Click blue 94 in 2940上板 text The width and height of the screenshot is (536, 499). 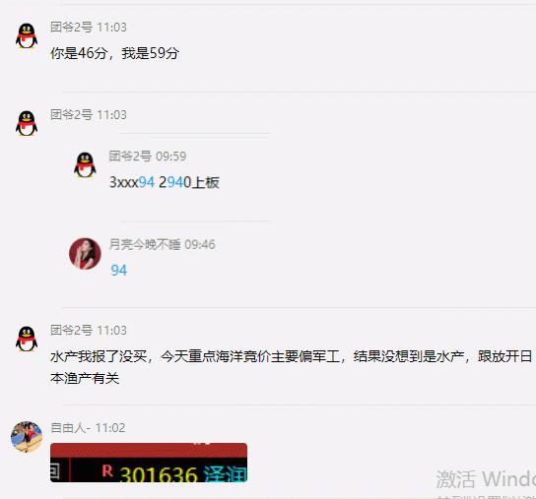coord(175,182)
